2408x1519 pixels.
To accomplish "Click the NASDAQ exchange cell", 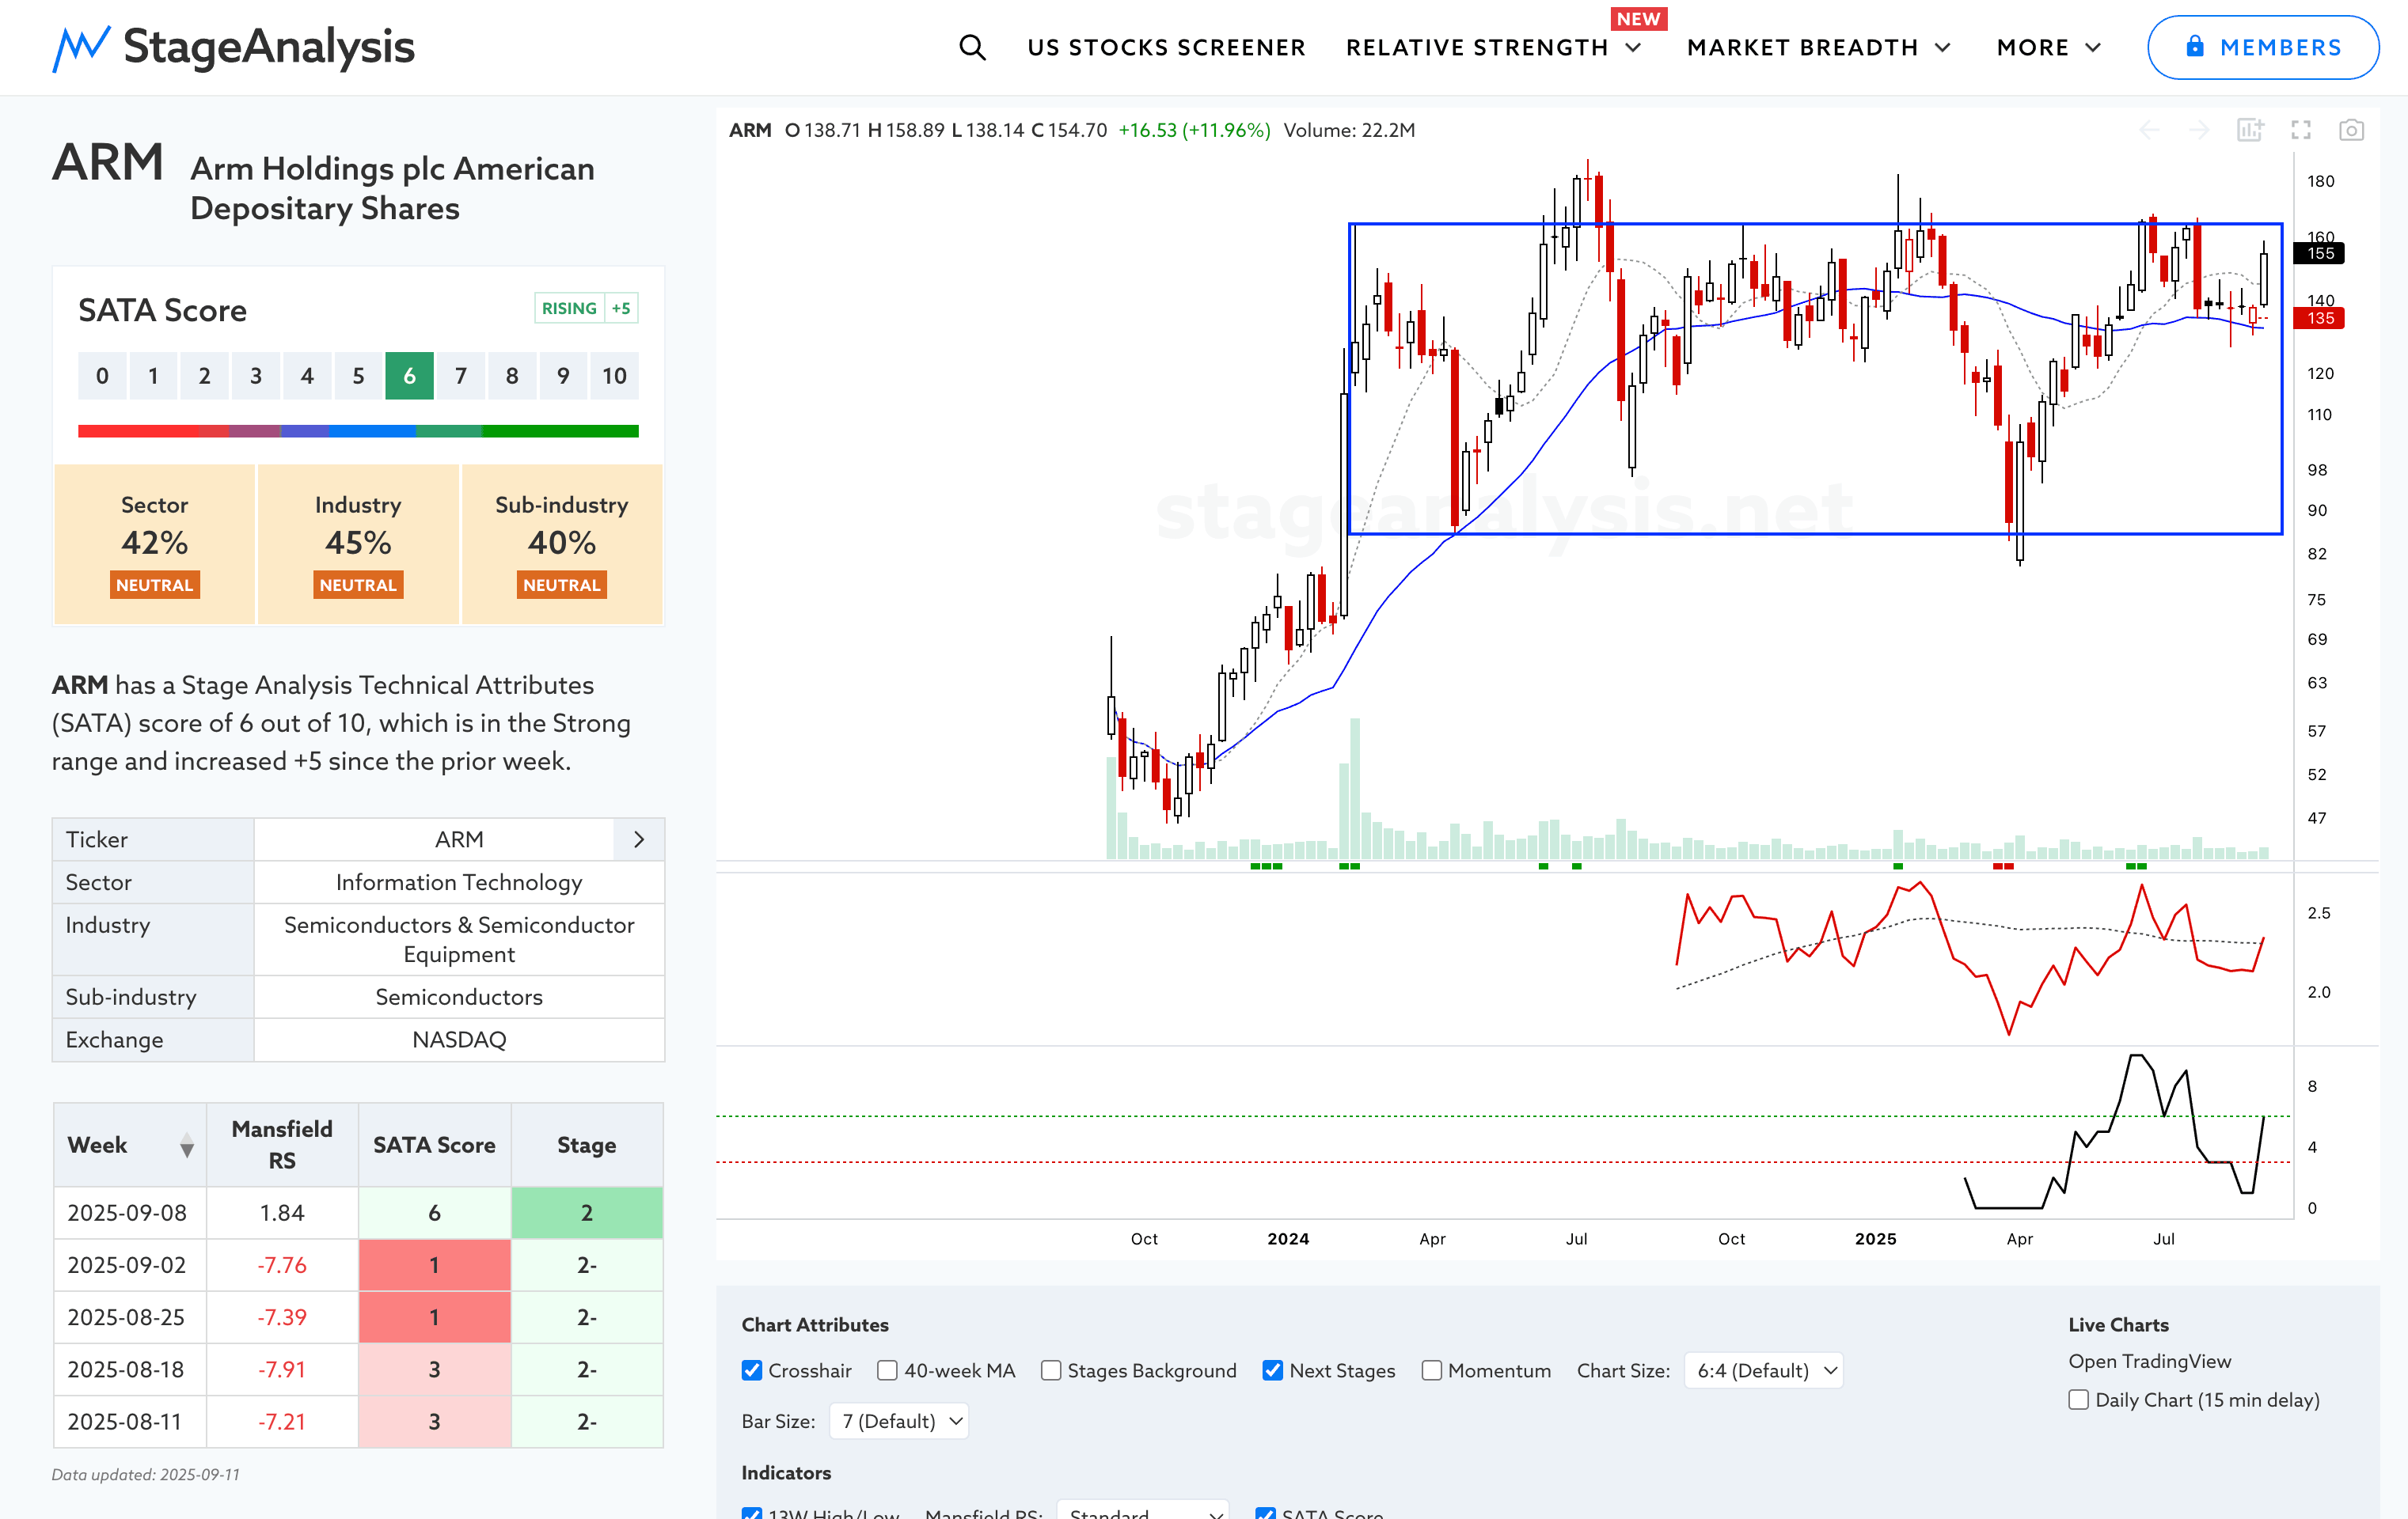I will click(x=459, y=1040).
